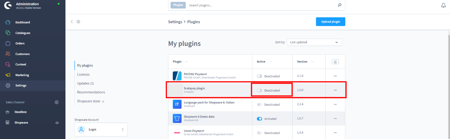This screenshot has height=139, width=450.
Task: Click the Login text in Shopware Account
Action: tap(93, 129)
